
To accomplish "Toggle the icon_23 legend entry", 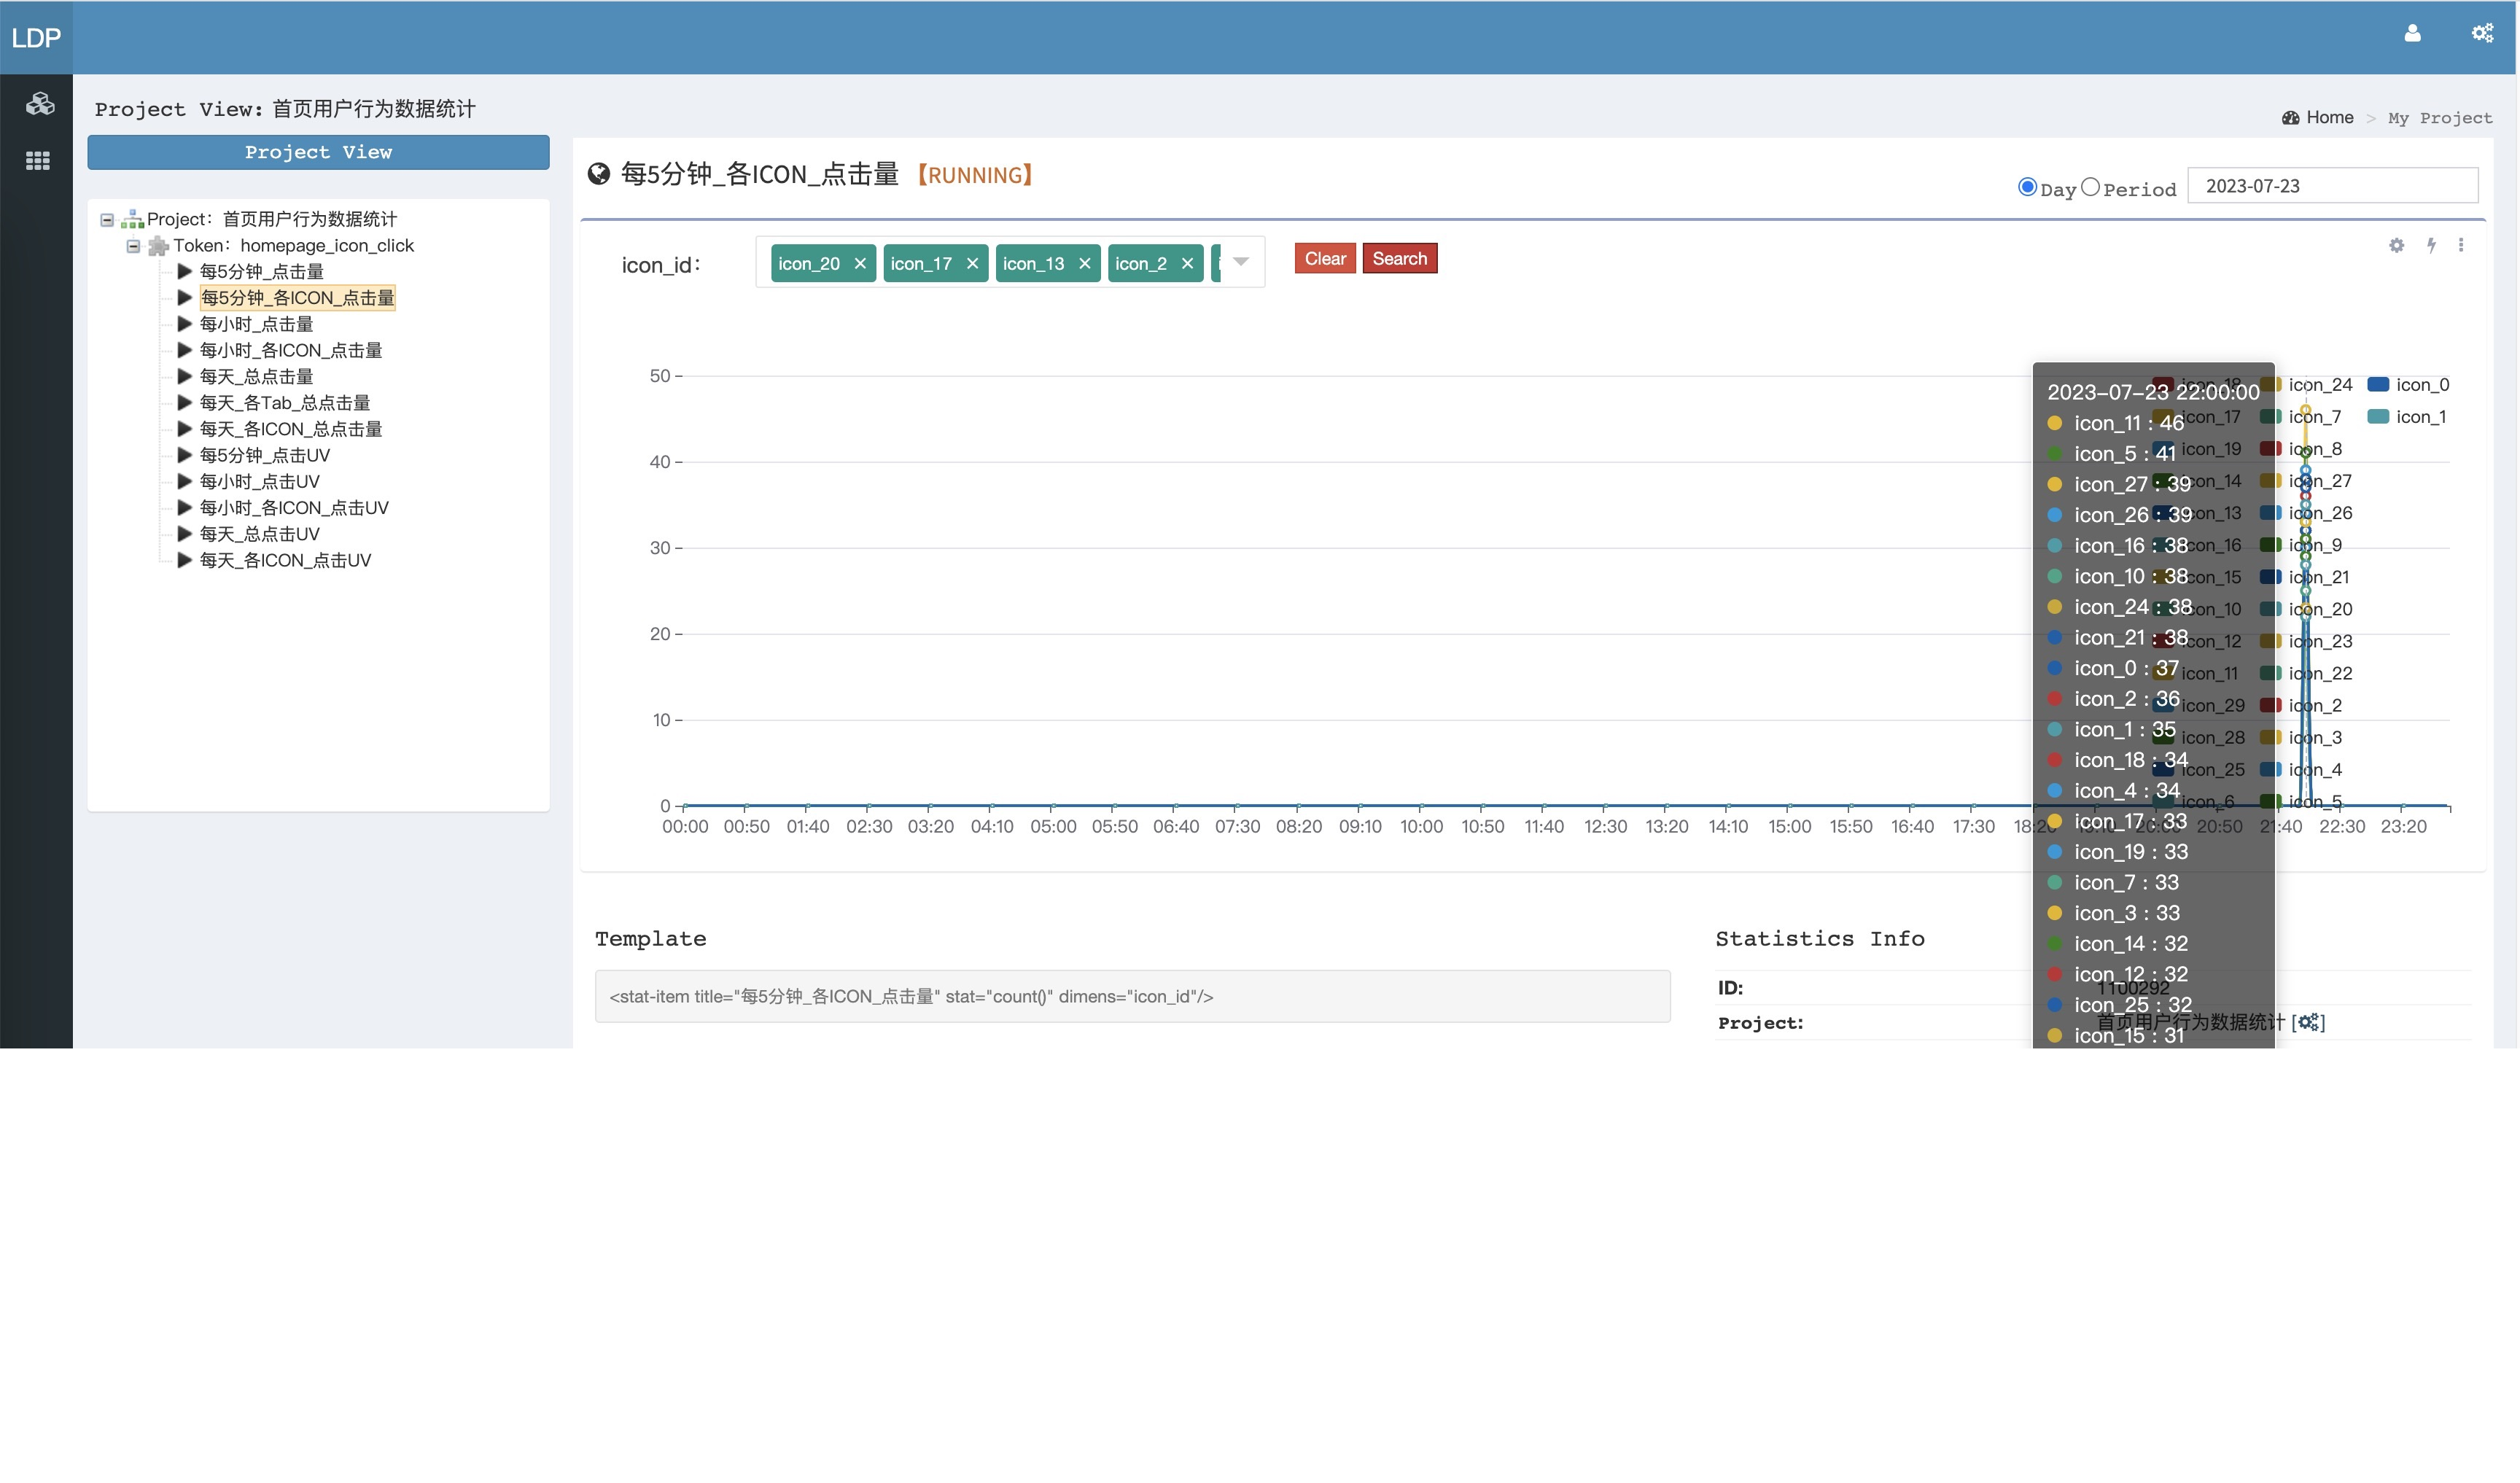I will pyautogui.click(x=2306, y=641).
